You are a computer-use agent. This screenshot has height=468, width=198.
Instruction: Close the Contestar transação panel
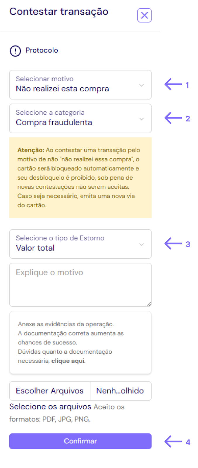[144, 16]
